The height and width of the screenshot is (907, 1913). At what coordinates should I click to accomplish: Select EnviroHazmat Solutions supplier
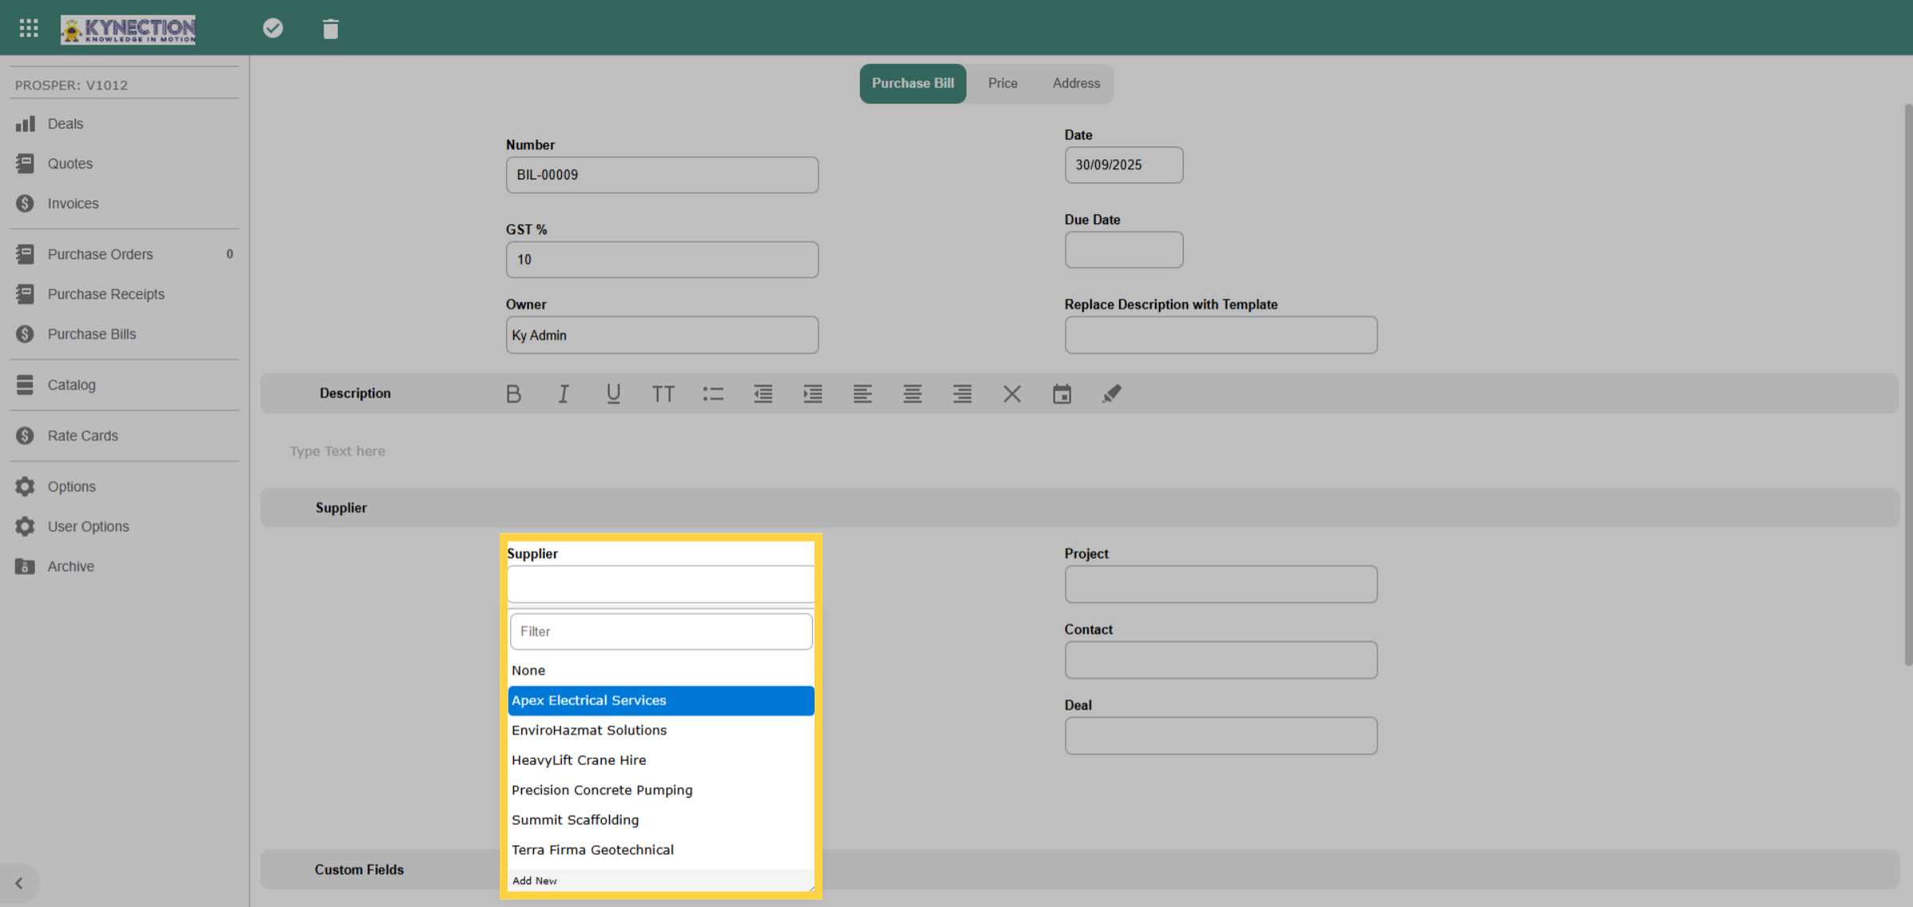click(x=662, y=730)
